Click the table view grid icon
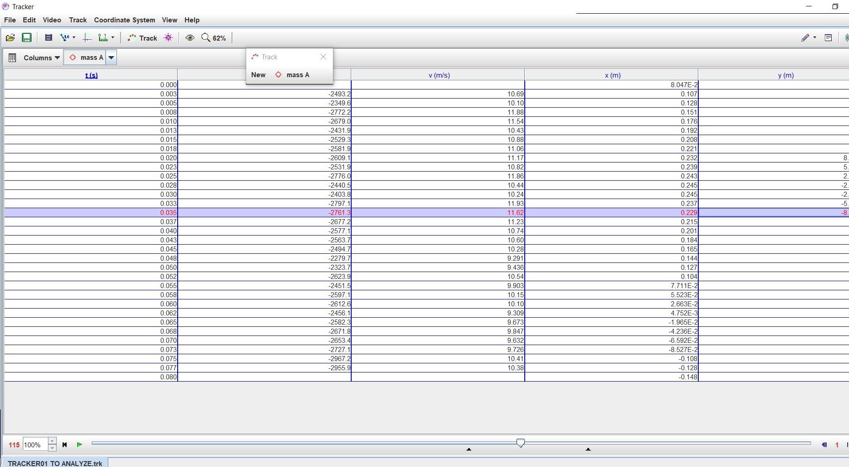 12,58
